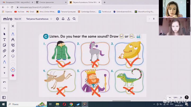Toggle the New UI switch label

click(x=18, y=19)
